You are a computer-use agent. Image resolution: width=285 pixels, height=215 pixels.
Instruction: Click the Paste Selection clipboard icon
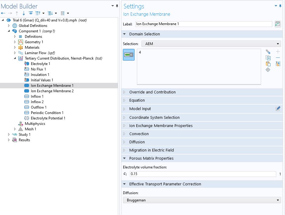(268, 64)
